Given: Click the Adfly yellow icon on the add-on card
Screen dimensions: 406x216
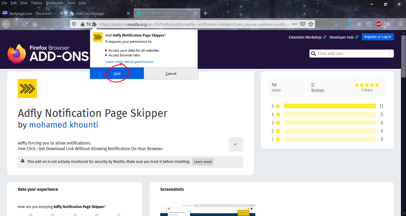Looking at the screenshot, I should point(27,88).
